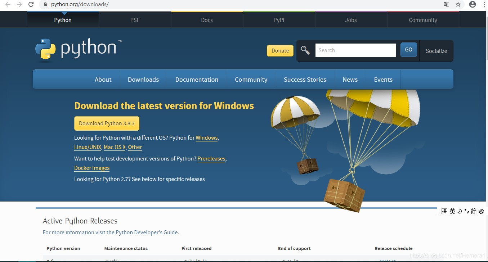Open the Community navigation menu
488x262 pixels.
point(251,80)
